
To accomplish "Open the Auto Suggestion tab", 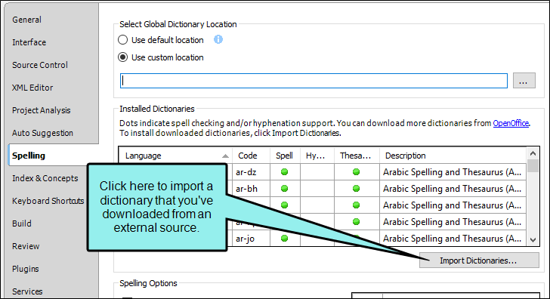I will tap(43, 133).
